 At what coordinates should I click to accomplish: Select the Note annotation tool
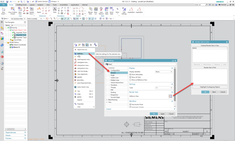pyautogui.click(x=55, y=10)
